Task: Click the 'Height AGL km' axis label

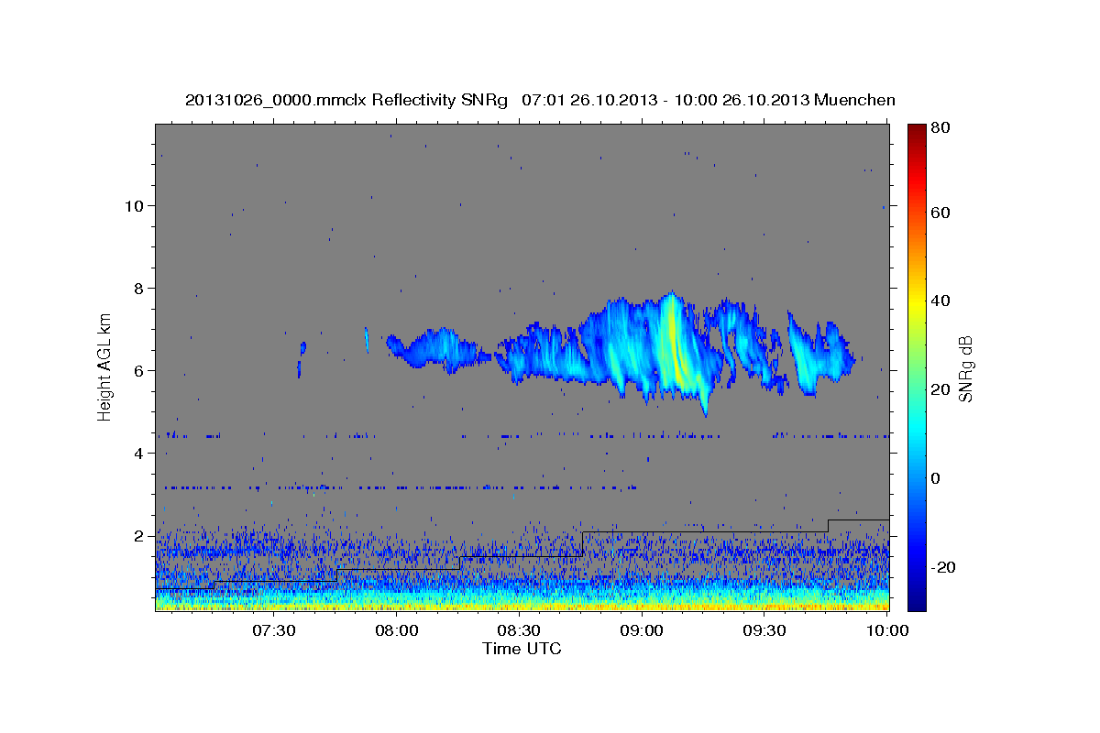Action: point(105,366)
